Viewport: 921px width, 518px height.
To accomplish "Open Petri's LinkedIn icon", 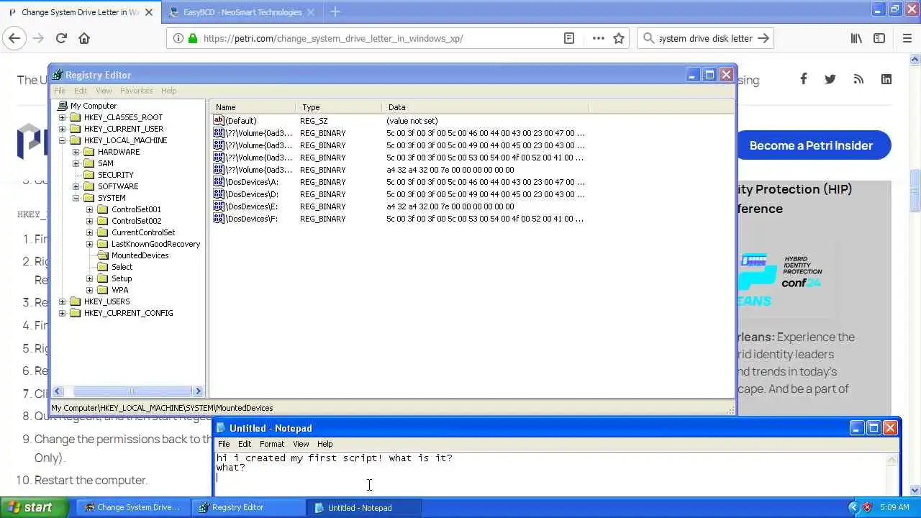I will pos(886,79).
